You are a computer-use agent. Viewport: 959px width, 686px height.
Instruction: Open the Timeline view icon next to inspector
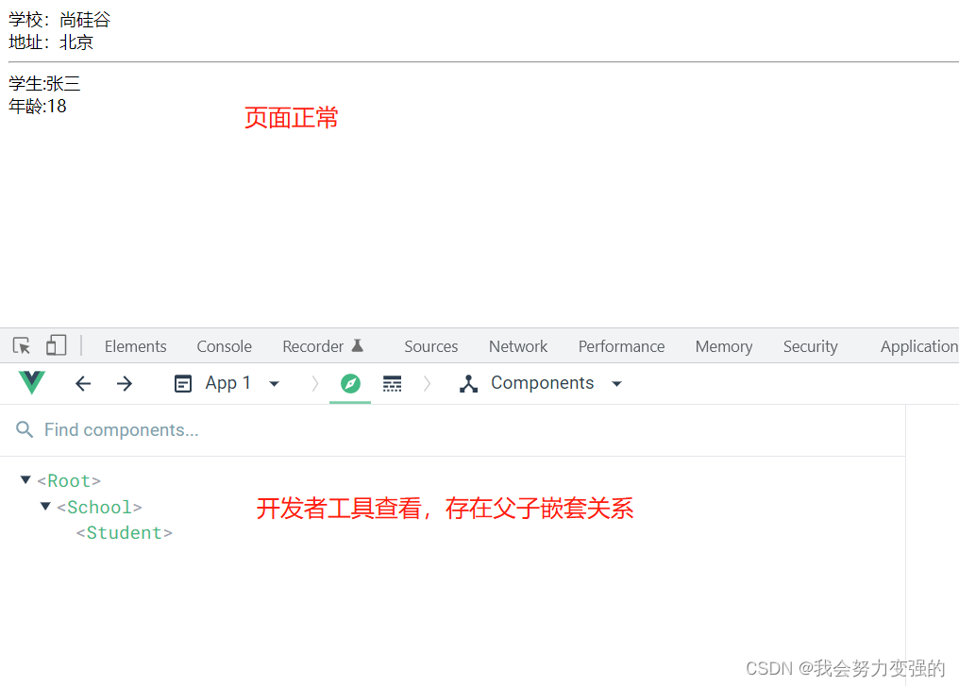click(x=392, y=383)
